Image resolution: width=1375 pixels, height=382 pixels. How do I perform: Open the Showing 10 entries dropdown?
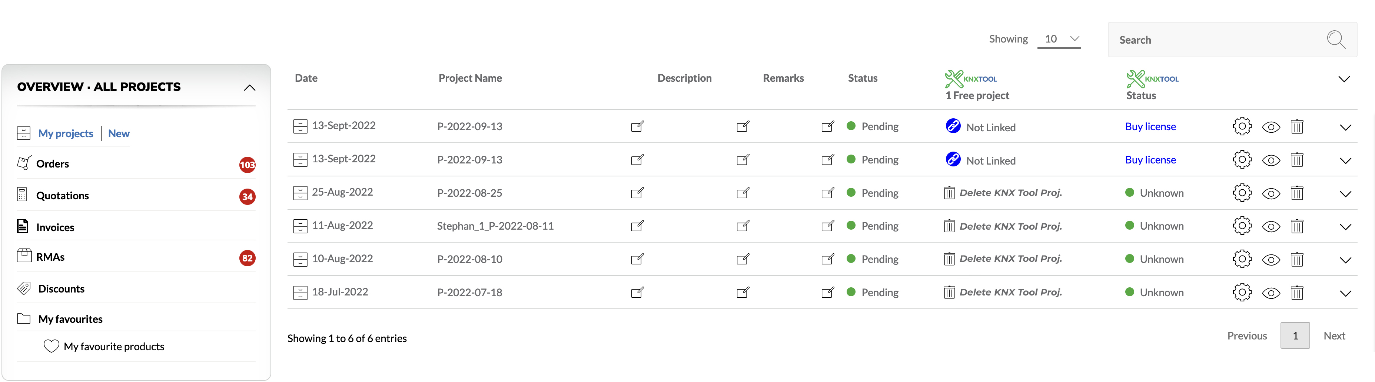[1059, 39]
